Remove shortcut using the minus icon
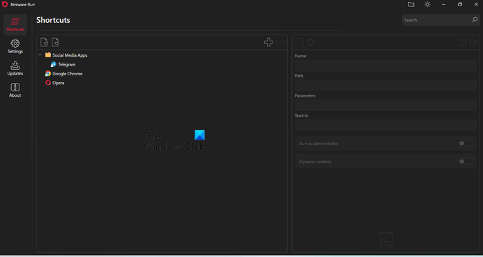483x257 pixels. (280, 42)
